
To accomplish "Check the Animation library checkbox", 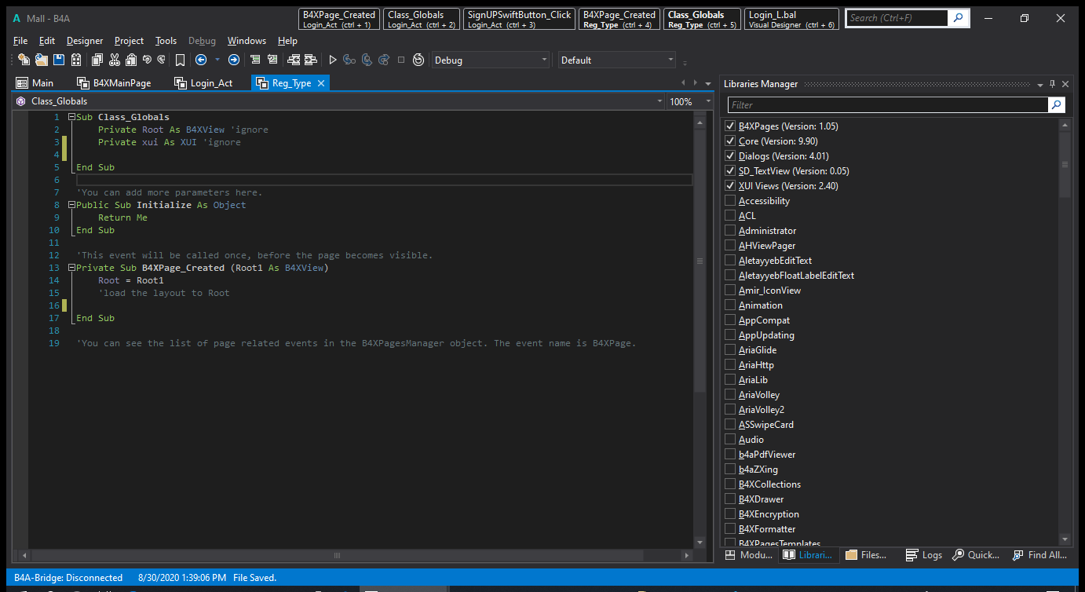I will pyautogui.click(x=730, y=305).
